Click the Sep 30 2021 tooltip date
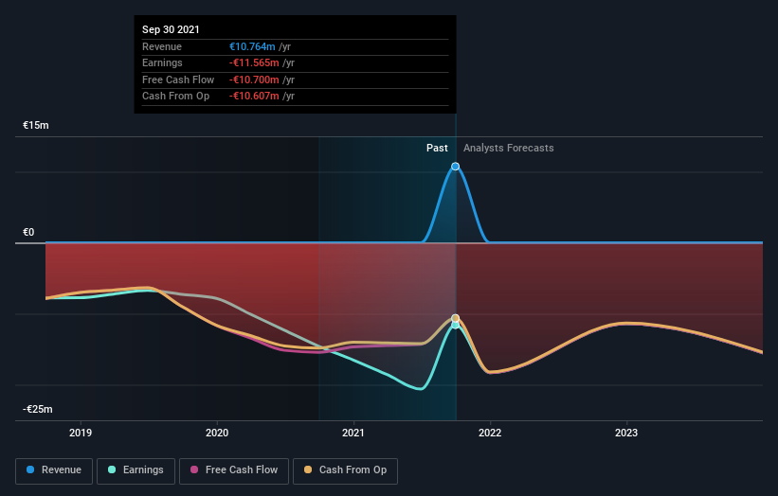Image resolution: width=778 pixels, height=496 pixels. (x=171, y=29)
